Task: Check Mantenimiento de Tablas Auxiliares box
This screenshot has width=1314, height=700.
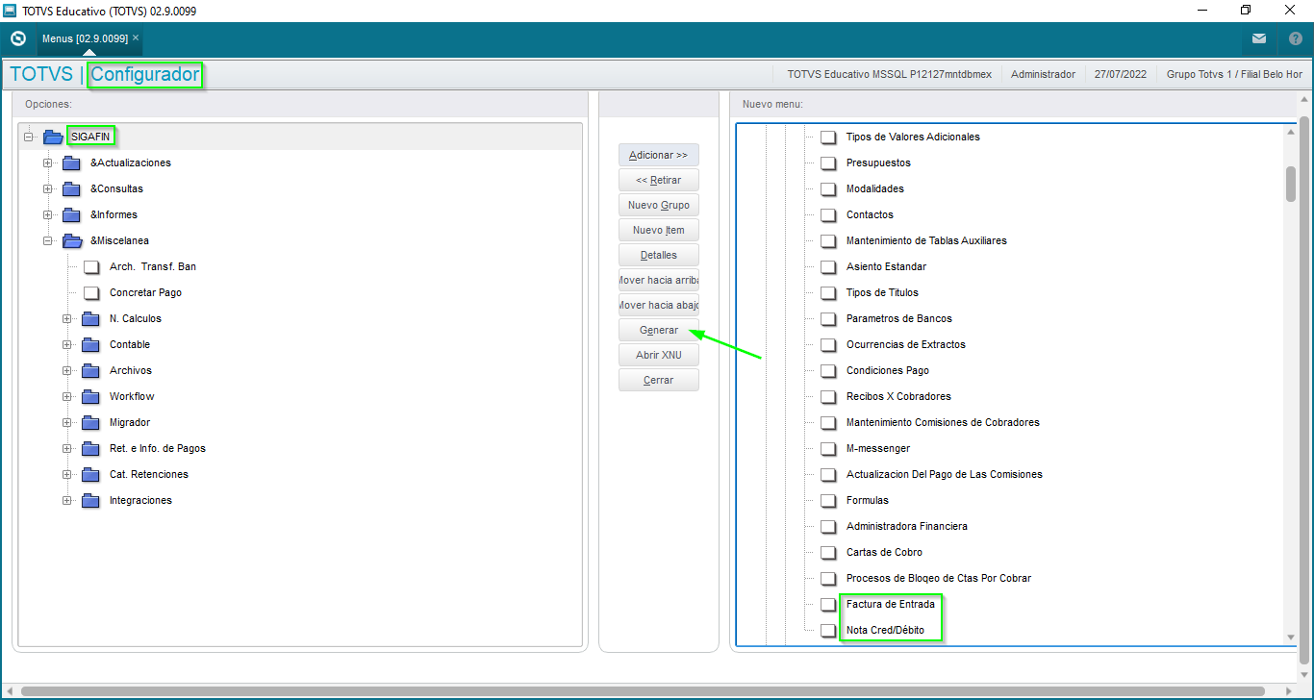Action: pos(828,240)
